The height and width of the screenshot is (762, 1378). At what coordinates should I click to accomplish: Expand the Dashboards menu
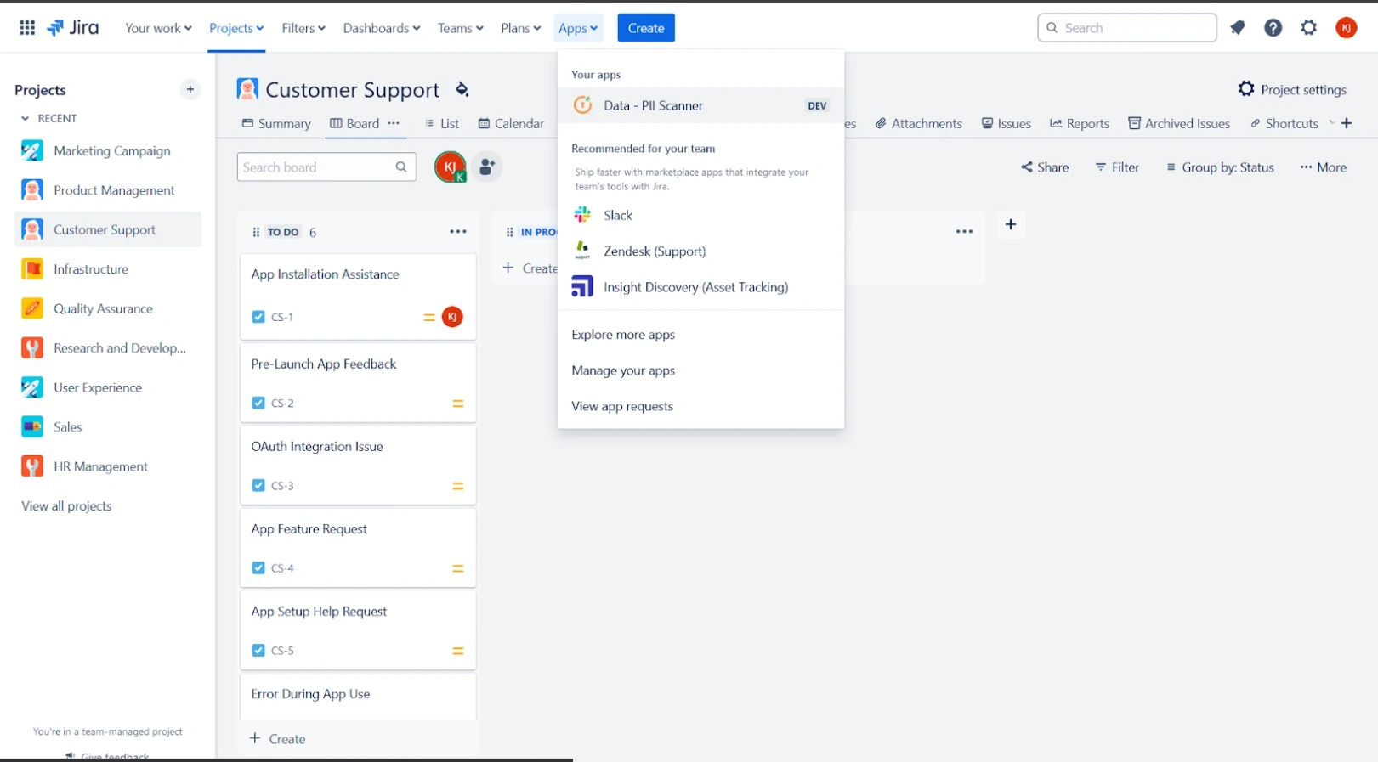[381, 28]
